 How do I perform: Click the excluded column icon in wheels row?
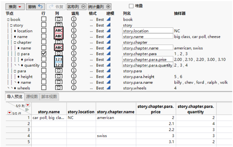[x=59, y=88]
